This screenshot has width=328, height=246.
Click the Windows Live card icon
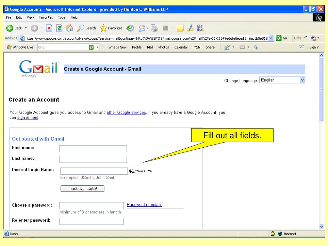click(242, 47)
